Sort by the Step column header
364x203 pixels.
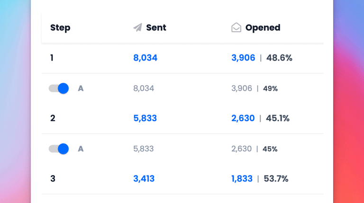(60, 27)
